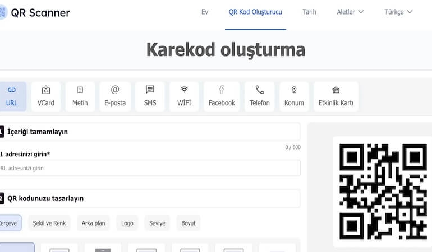Click the Karekod oluşturma heading
432x252 pixels.
click(226, 50)
